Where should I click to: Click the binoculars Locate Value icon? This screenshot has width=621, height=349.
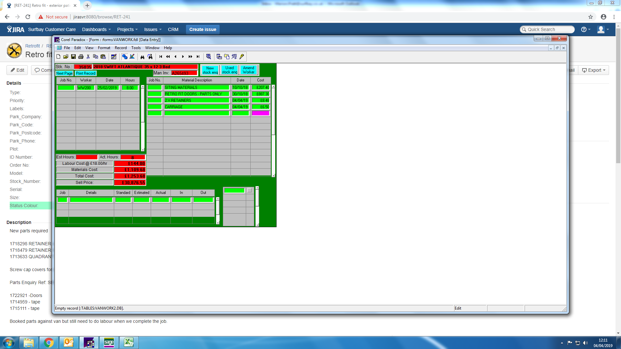(x=142, y=57)
